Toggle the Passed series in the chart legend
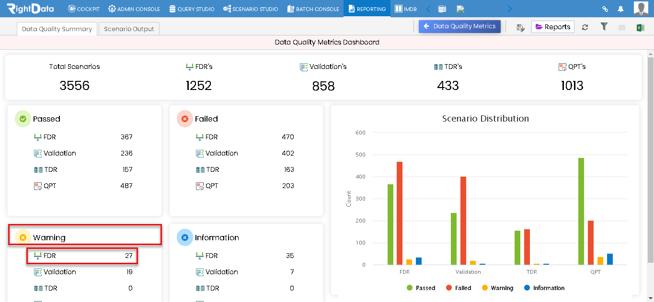This screenshot has height=302, width=654. pos(421,288)
